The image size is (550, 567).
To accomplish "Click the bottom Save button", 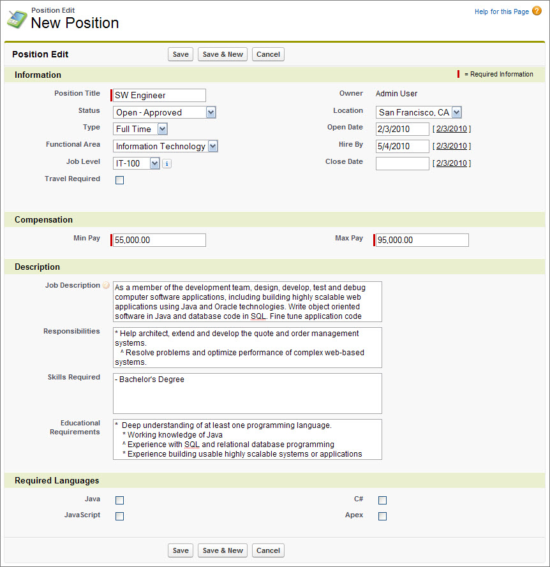I will tap(181, 550).
